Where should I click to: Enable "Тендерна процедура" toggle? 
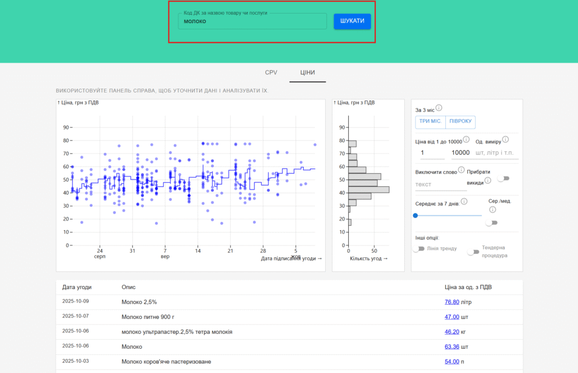pyautogui.click(x=473, y=252)
